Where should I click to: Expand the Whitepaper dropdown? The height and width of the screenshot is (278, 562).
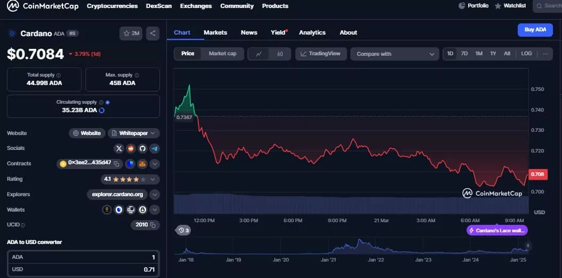point(134,133)
